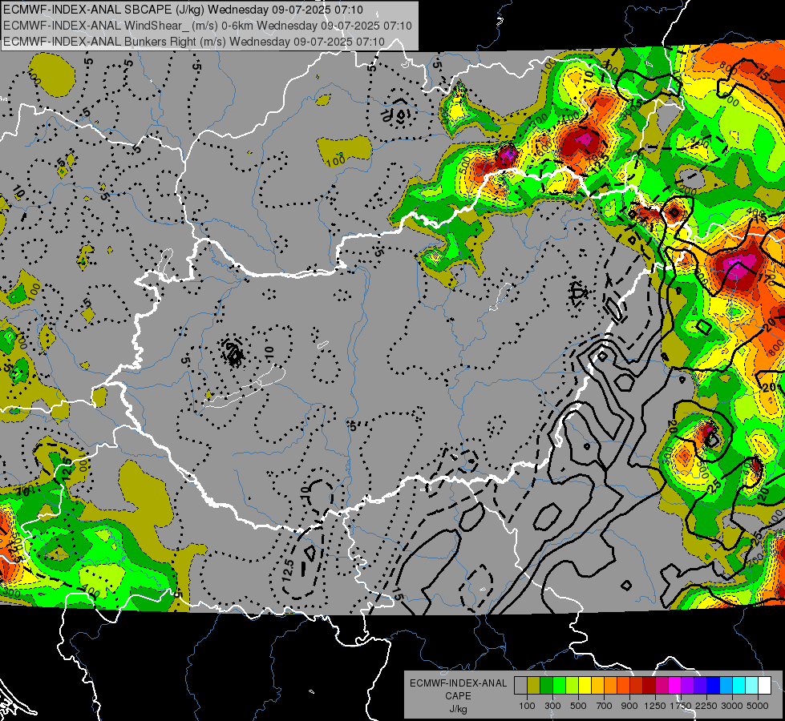Click the yellow legend swatch
785x721 pixels.
(x=585, y=686)
